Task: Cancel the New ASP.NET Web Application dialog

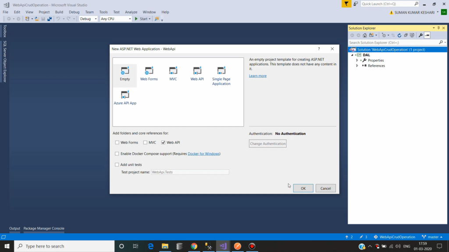Action: coord(326,188)
